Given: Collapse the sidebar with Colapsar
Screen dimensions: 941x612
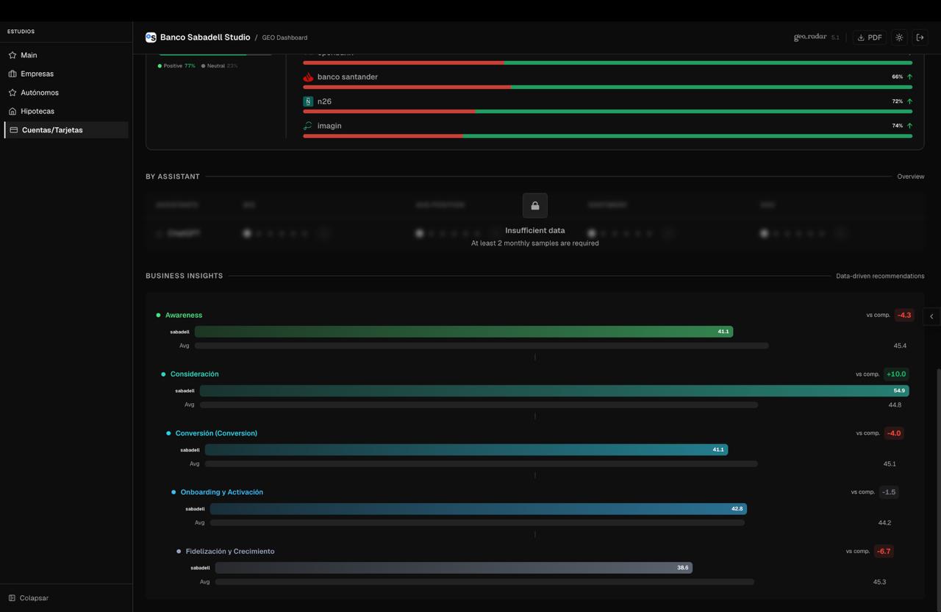Looking at the screenshot, I should tap(29, 598).
